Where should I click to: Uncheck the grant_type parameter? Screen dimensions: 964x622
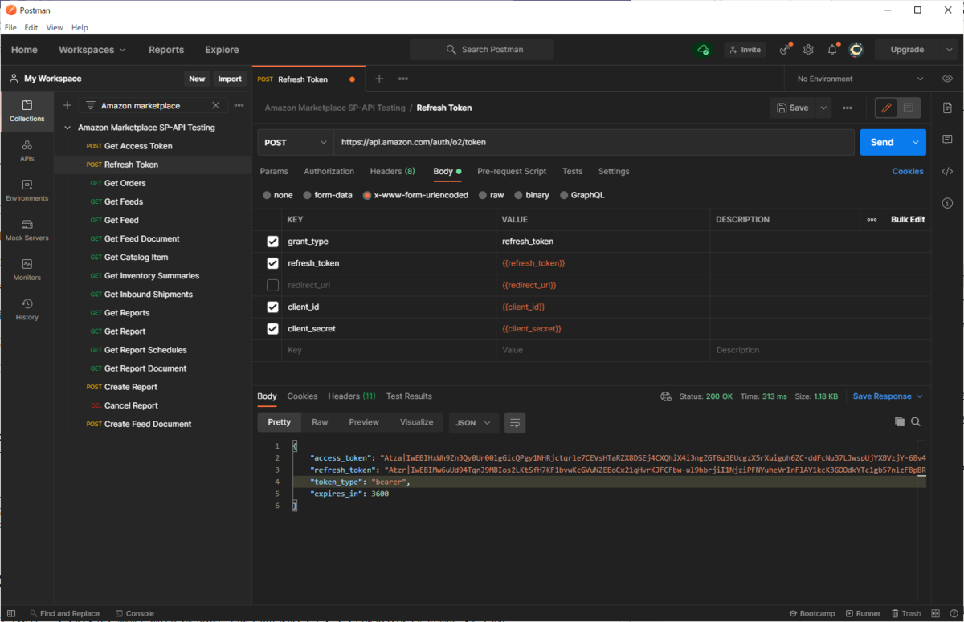pos(272,242)
